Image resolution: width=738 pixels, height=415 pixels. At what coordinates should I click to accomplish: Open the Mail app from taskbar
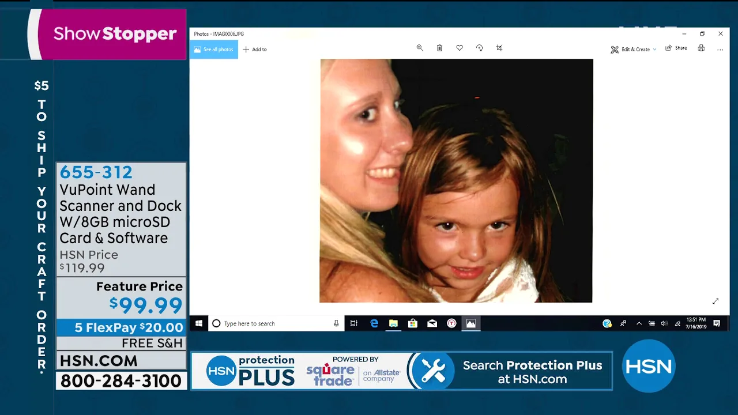pos(432,323)
